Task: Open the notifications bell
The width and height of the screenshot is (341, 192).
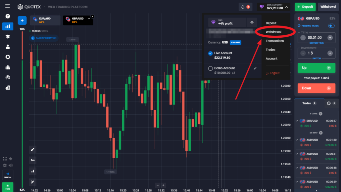Action: click(243, 7)
